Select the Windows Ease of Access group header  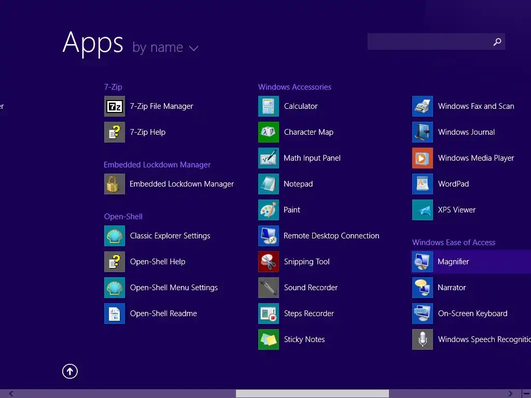(x=454, y=243)
